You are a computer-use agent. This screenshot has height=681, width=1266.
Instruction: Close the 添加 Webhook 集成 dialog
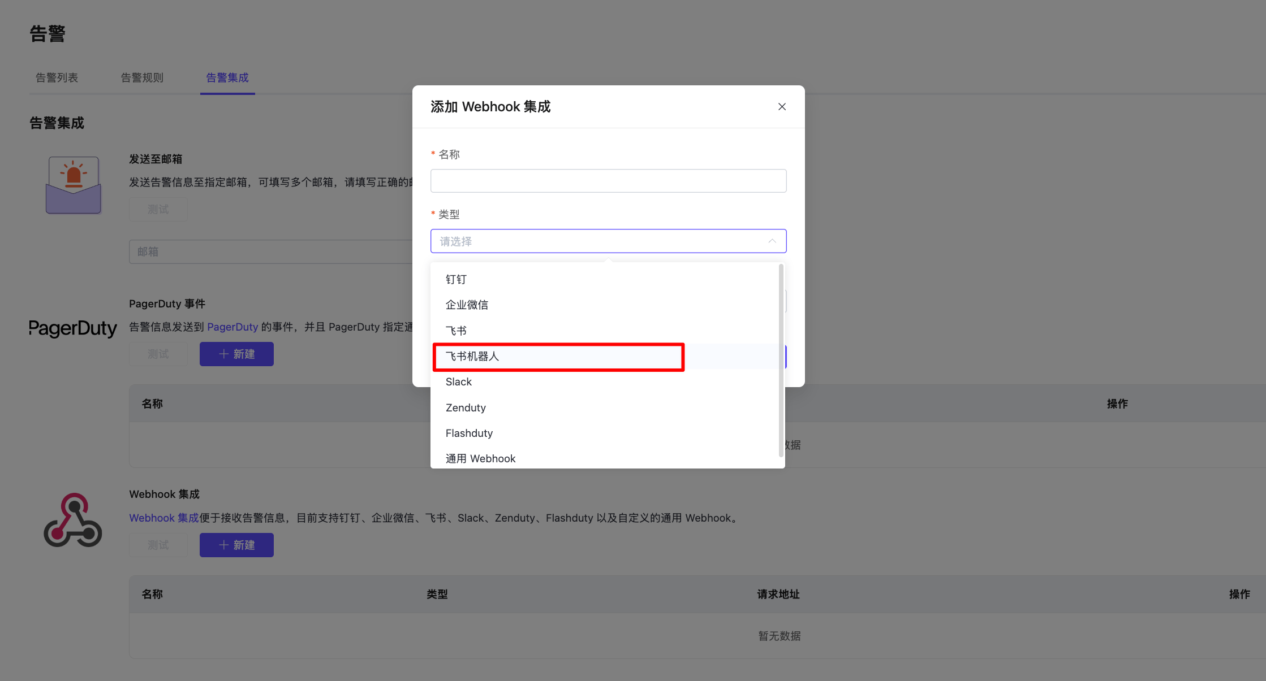pos(782,107)
